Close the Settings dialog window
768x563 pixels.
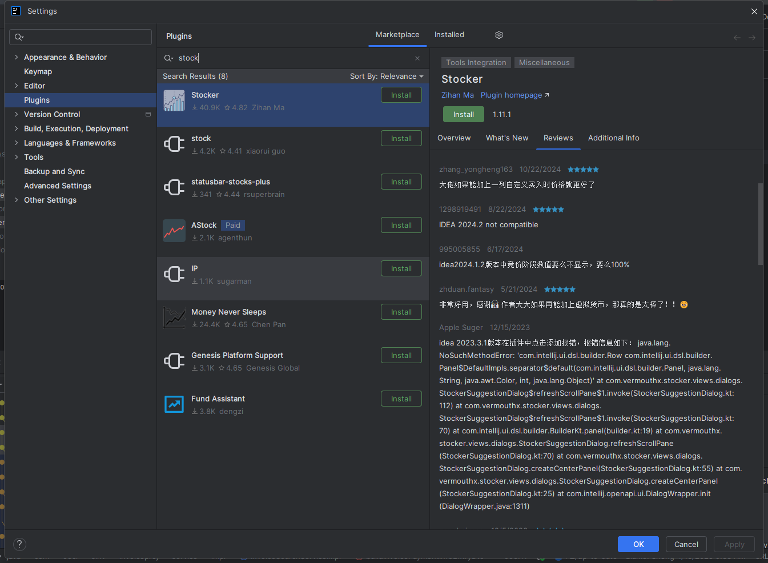(x=754, y=11)
